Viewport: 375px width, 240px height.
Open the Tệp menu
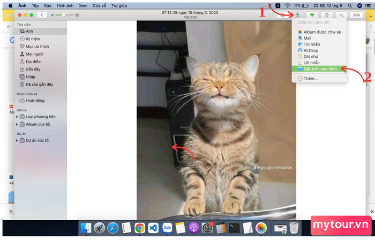35,6
